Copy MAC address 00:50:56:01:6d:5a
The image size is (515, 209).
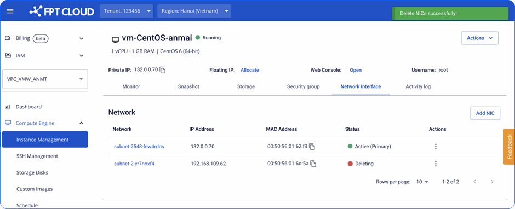click(314, 164)
